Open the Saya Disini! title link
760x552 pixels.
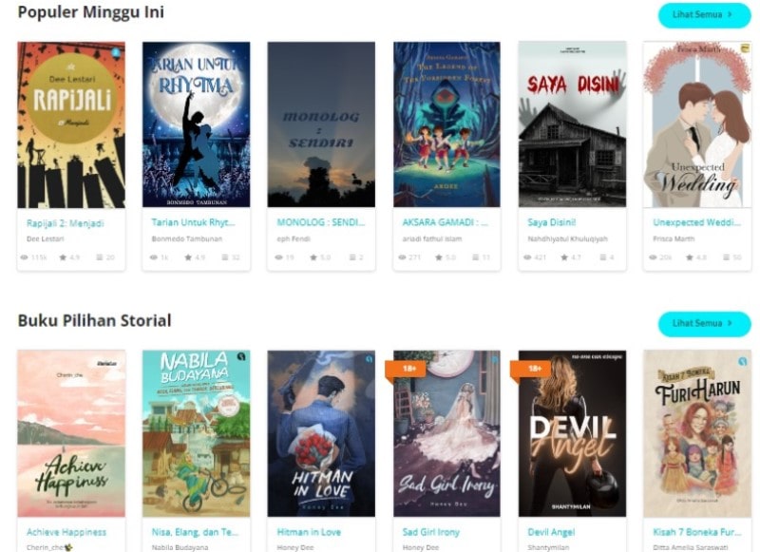552,222
